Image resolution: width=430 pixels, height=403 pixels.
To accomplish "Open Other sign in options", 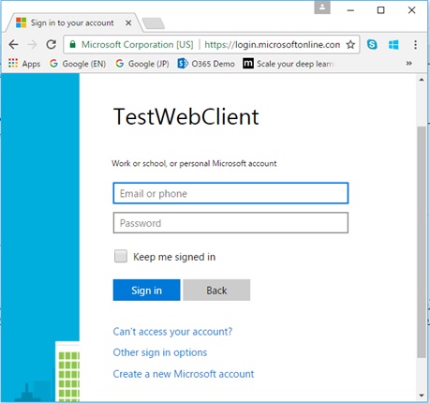I will pyautogui.click(x=160, y=352).
